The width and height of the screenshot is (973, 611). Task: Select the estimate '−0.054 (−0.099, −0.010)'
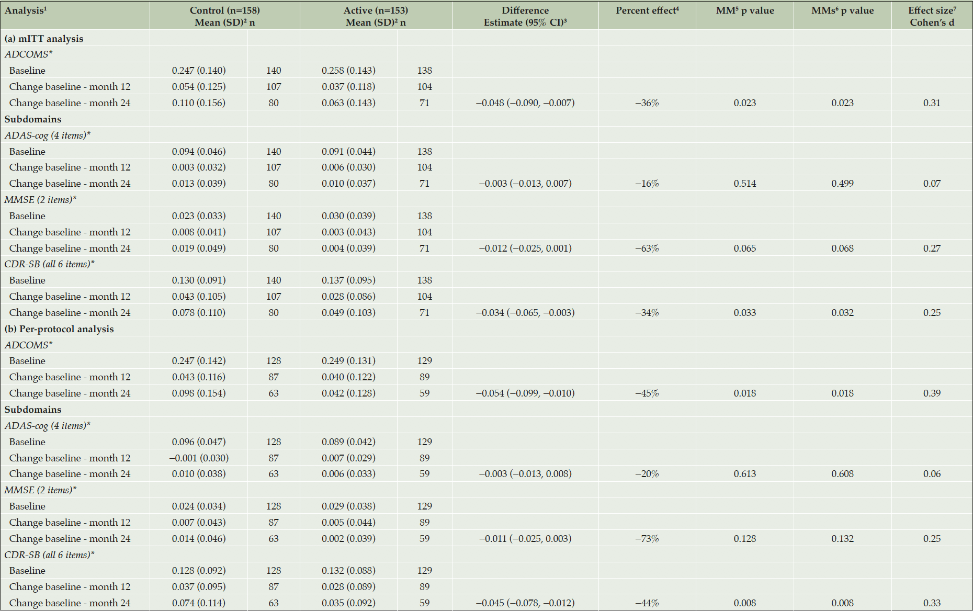click(x=525, y=393)
